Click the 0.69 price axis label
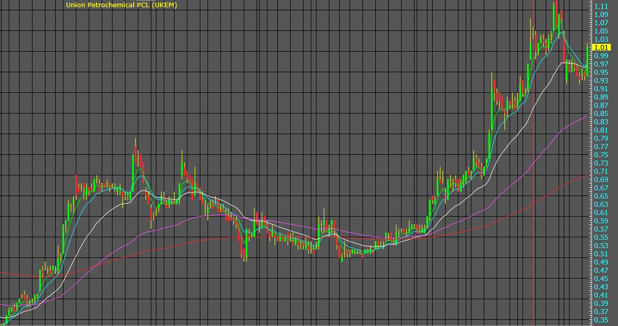This screenshot has width=618, height=326. (x=601, y=179)
